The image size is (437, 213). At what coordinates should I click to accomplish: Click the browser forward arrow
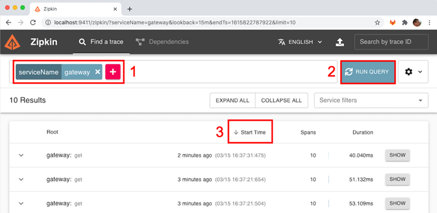[x=21, y=23]
